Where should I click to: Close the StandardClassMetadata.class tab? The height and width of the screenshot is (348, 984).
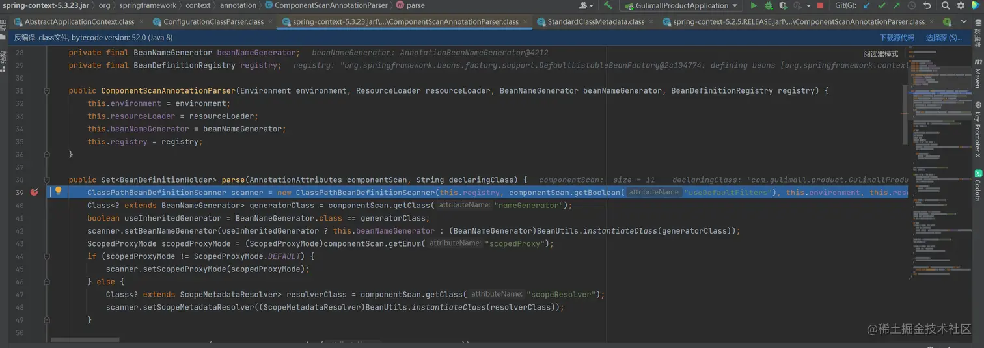(x=651, y=21)
